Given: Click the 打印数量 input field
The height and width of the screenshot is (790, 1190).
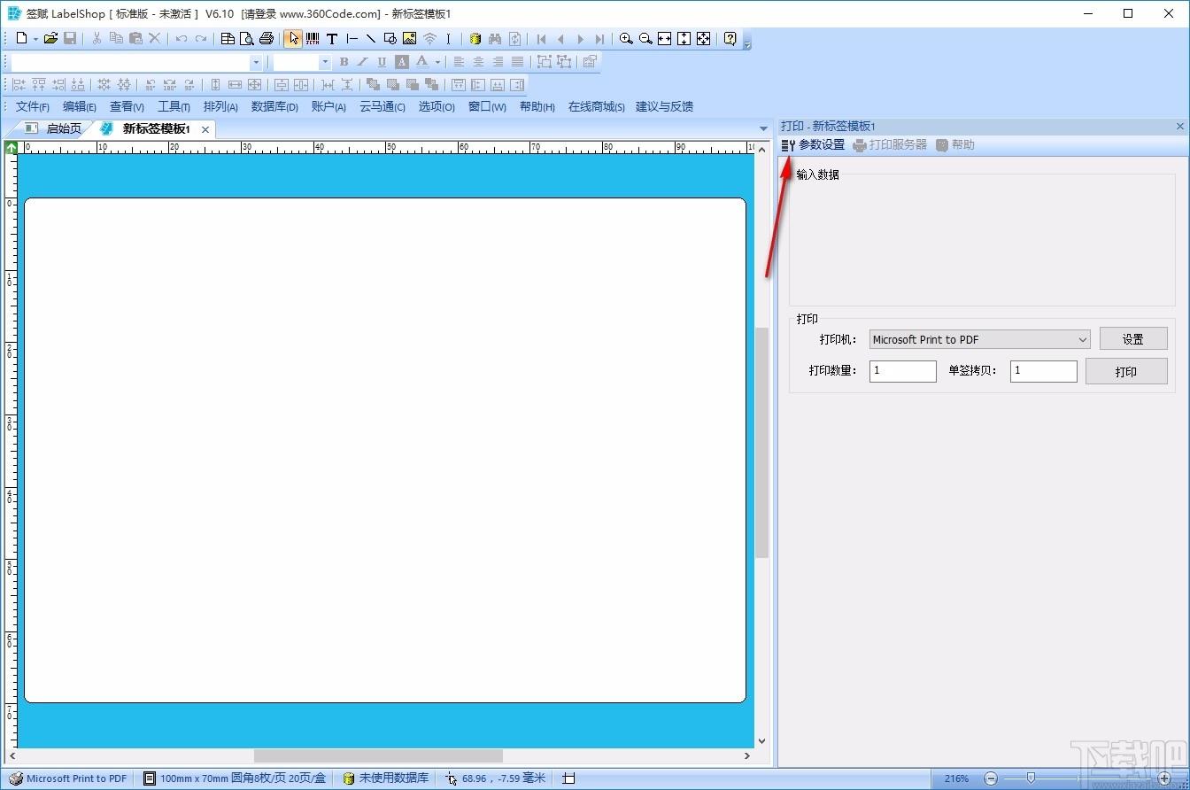Looking at the screenshot, I should click(x=902, y=371).
